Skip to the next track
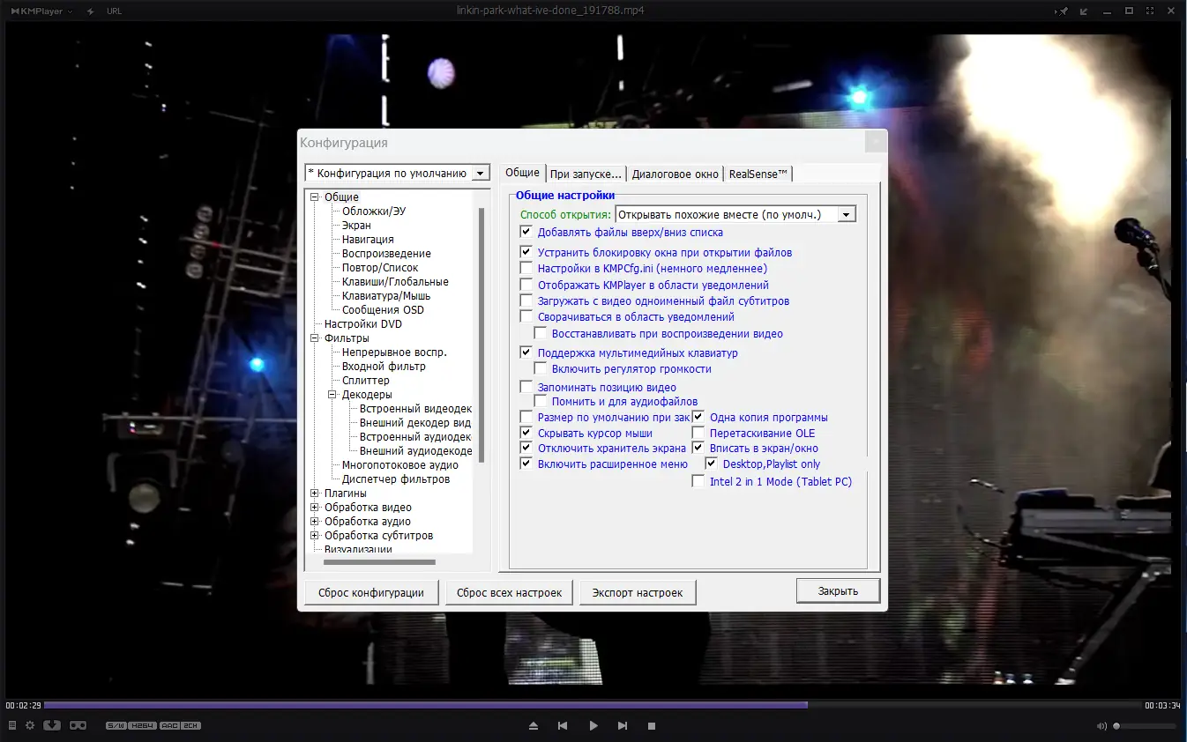 [x=623, y=726]
